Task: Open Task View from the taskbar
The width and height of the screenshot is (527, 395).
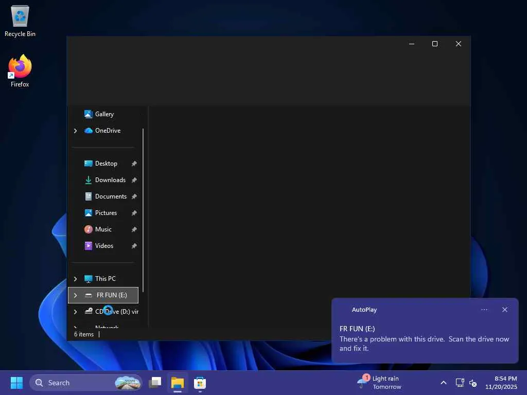Action: (155, 383)
